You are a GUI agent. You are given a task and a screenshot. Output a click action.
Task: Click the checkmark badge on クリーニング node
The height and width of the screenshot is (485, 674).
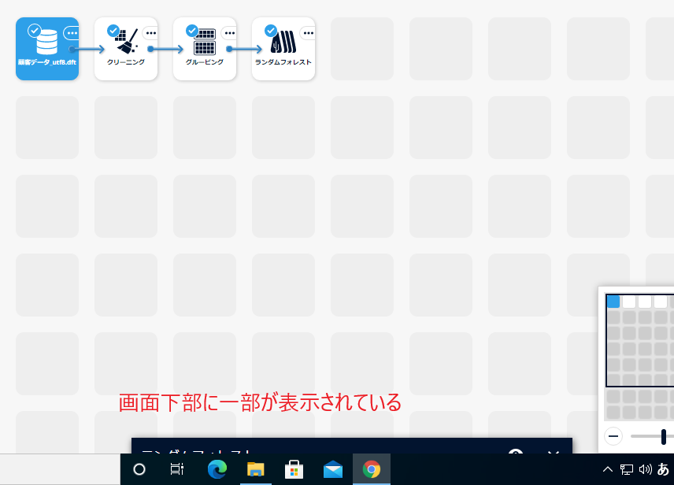click(113, 31)
